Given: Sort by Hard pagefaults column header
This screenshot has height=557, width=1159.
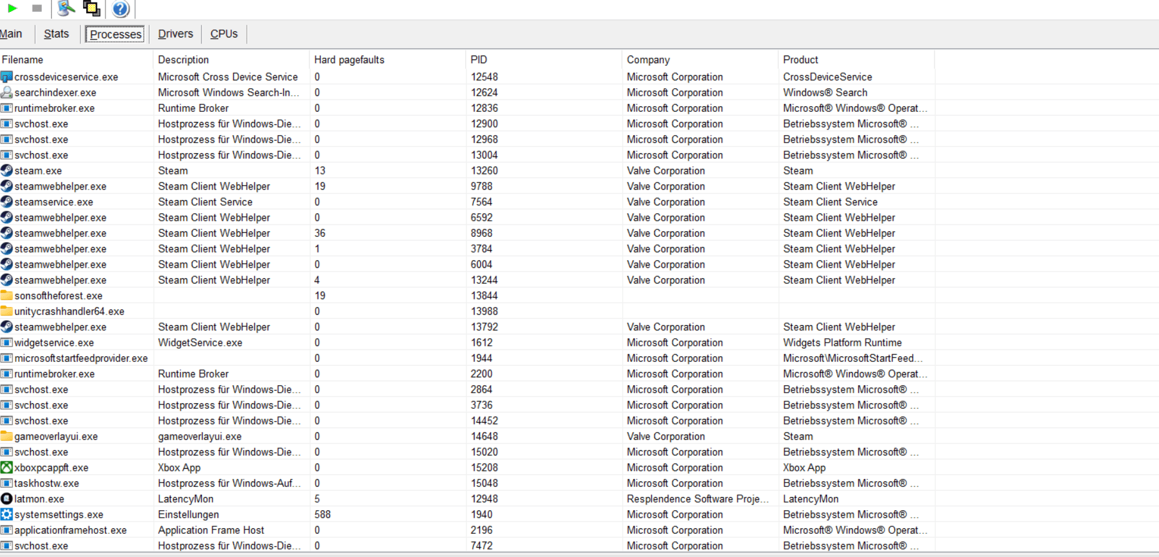Looking at the screenshot, I should [x=388, y=59].
